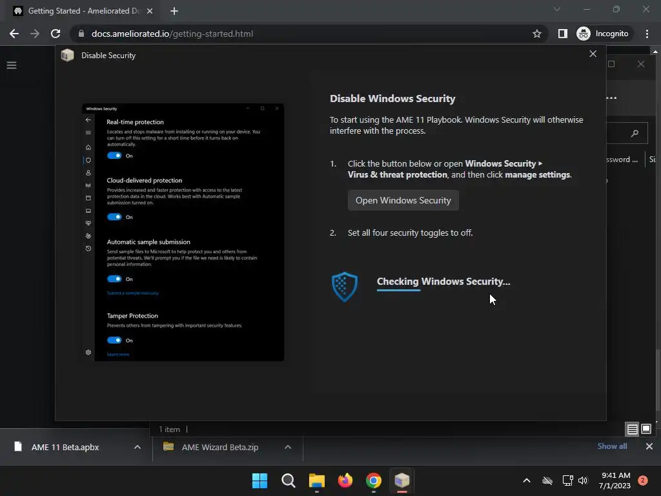
Task: Reload the docs.ameliorated.io page
Action: [56, 34]
